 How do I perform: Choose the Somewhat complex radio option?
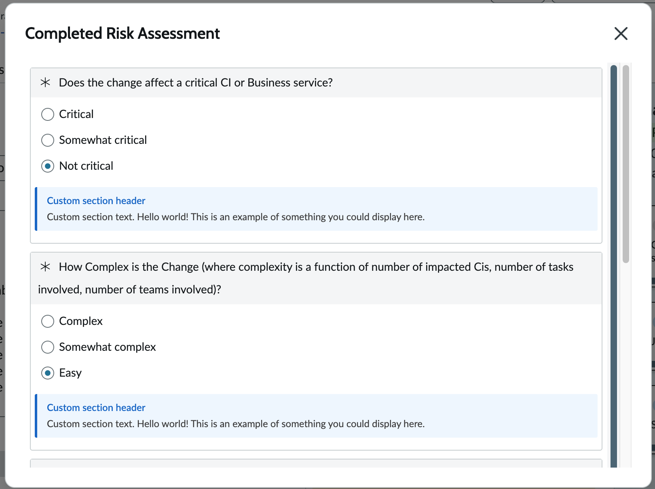(x=48, y=347)
